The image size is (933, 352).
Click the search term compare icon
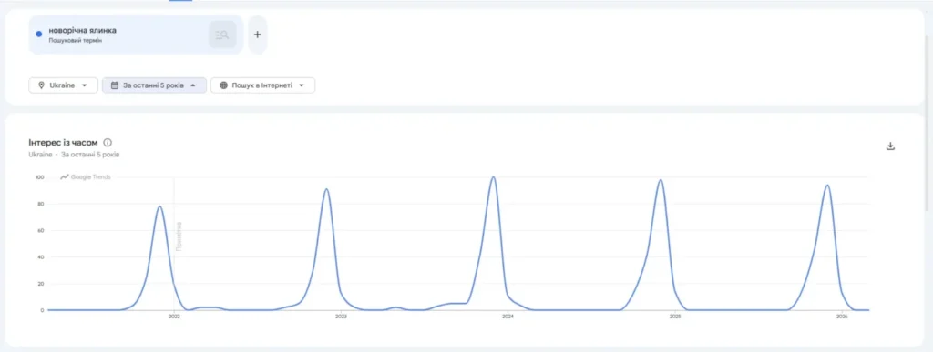point(222,35)
